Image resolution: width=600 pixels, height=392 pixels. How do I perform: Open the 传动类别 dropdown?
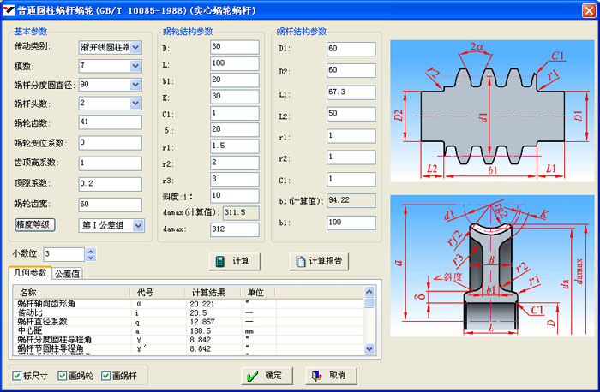tap(135, 46)
